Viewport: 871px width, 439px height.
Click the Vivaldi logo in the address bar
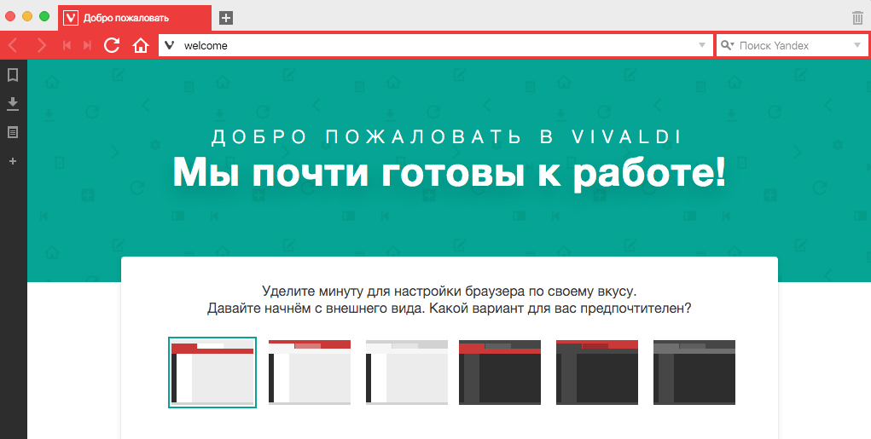coord(170,45)
